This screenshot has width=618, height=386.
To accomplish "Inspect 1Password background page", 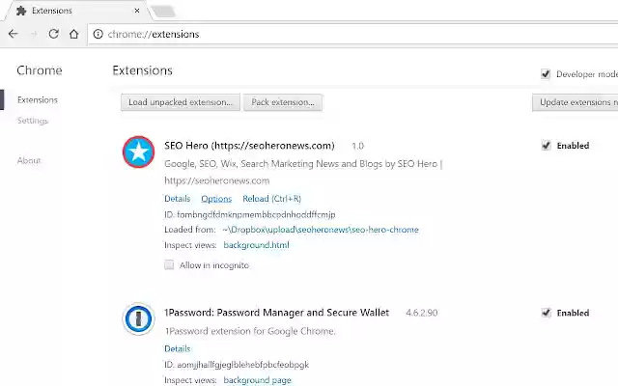I will coord(258,380).
